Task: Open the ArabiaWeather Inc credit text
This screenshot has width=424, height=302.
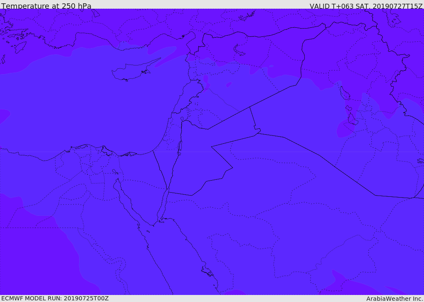Action: tap(395, 299)
